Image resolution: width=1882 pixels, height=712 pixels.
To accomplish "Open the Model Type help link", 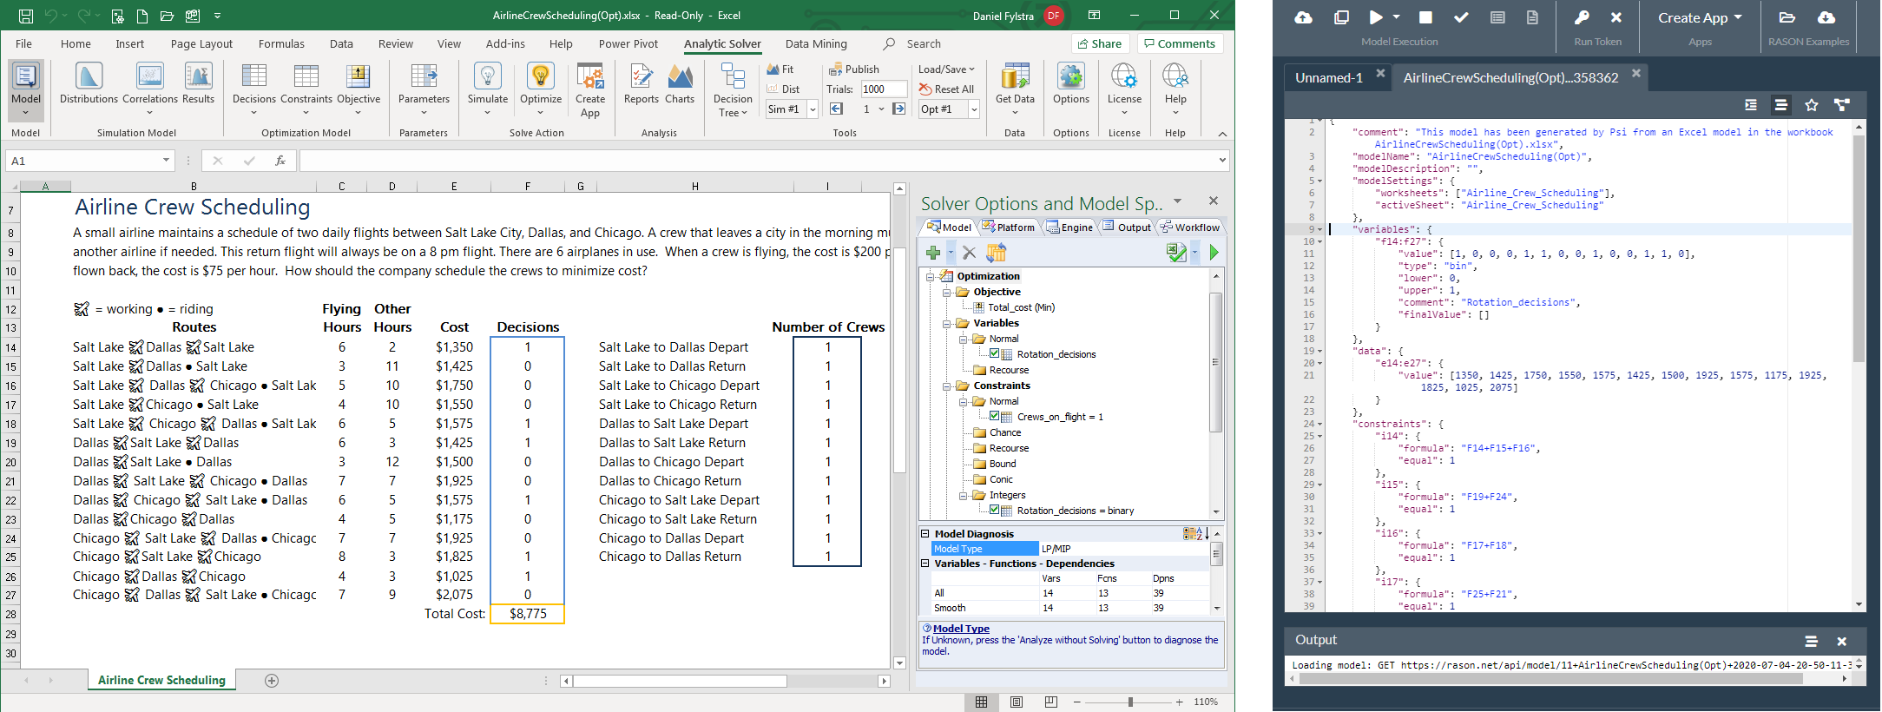I will [961, 629].
